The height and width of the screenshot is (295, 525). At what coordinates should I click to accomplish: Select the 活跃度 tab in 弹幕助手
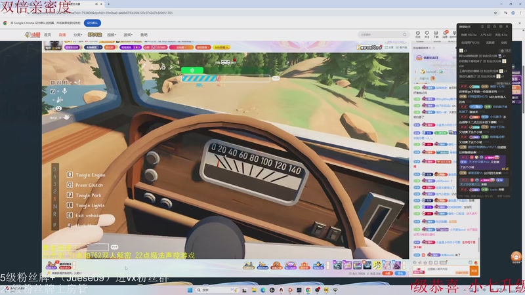click(x=490, y=43)
